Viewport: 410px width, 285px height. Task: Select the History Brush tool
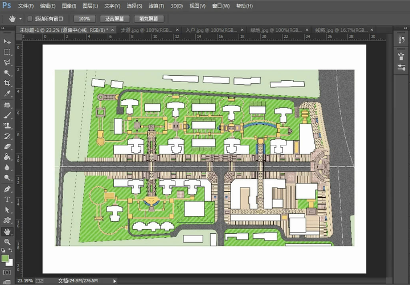click(x=7, y=136)
